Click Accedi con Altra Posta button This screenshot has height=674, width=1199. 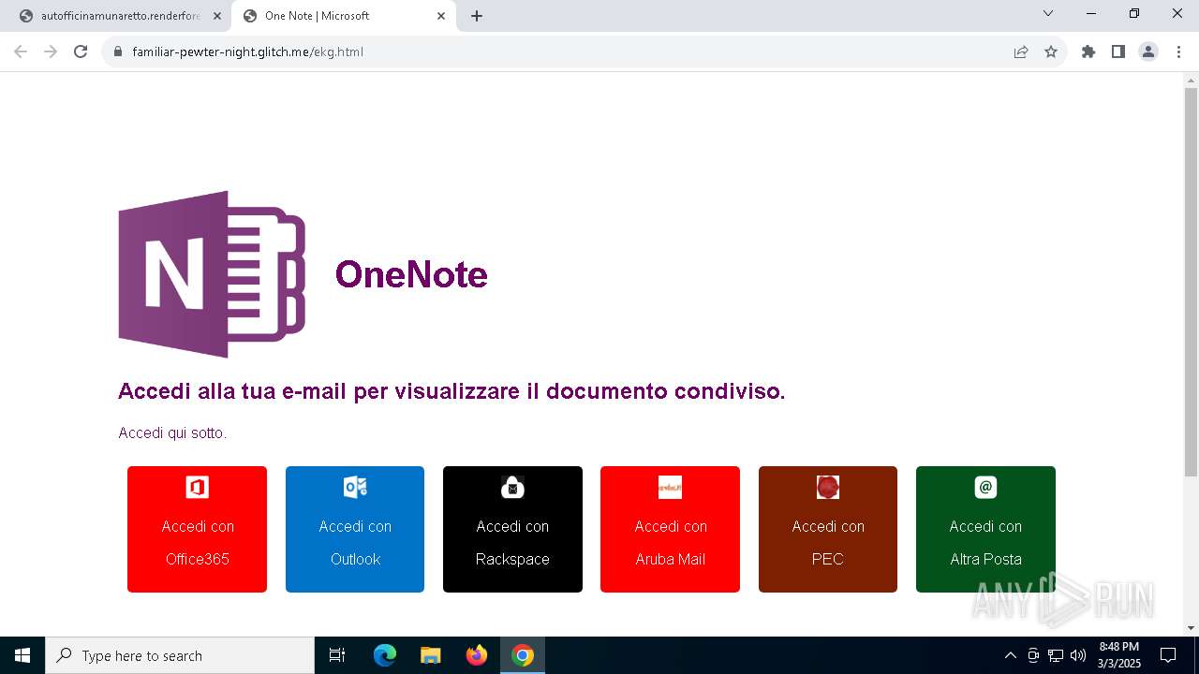pyautogui.click(x=985, y=530)
